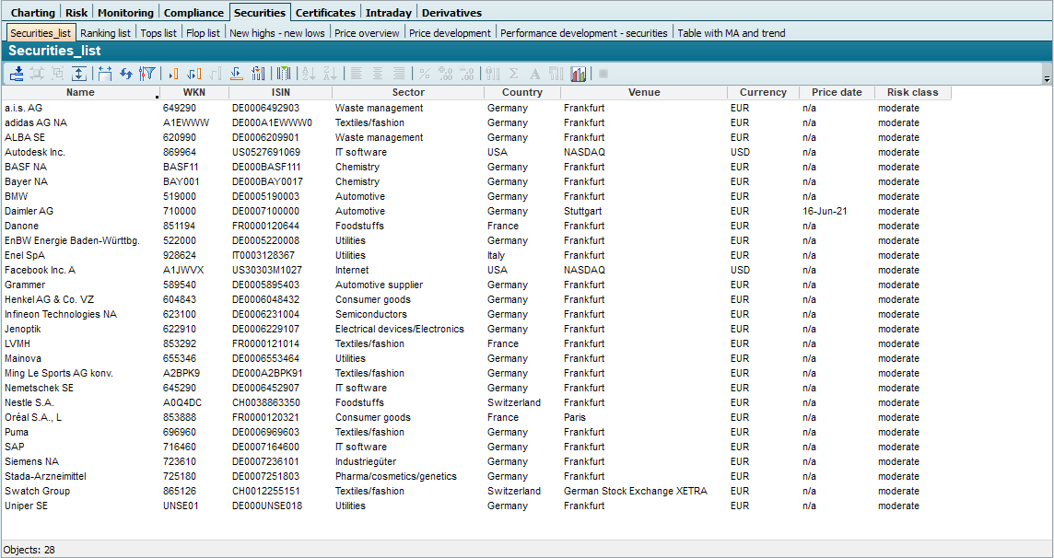
Task: Click the fit column width icon
Action: coord(104,74)
